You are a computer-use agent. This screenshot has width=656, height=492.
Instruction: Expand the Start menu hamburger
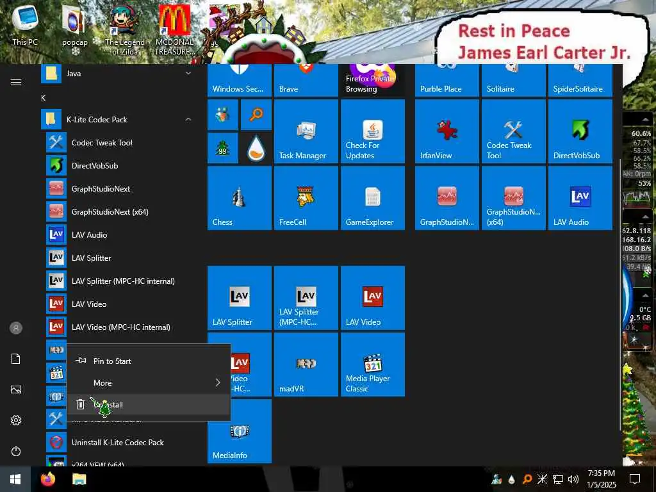coord(16,83)
